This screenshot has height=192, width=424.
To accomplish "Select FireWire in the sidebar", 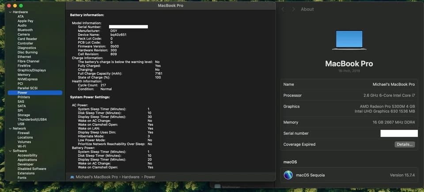I will pos(24,66).
